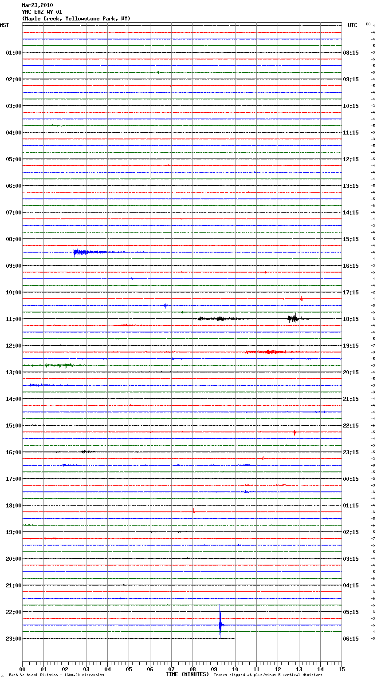Select the 04:00 MST time label
377x681 pixels.
point(14,133)
